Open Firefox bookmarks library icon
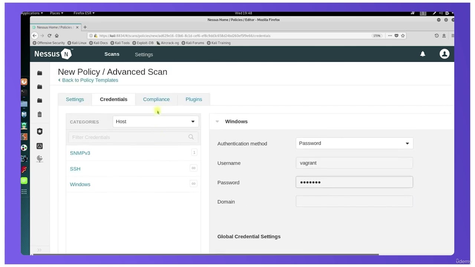475x267 pixels. [x=444, y=36]
